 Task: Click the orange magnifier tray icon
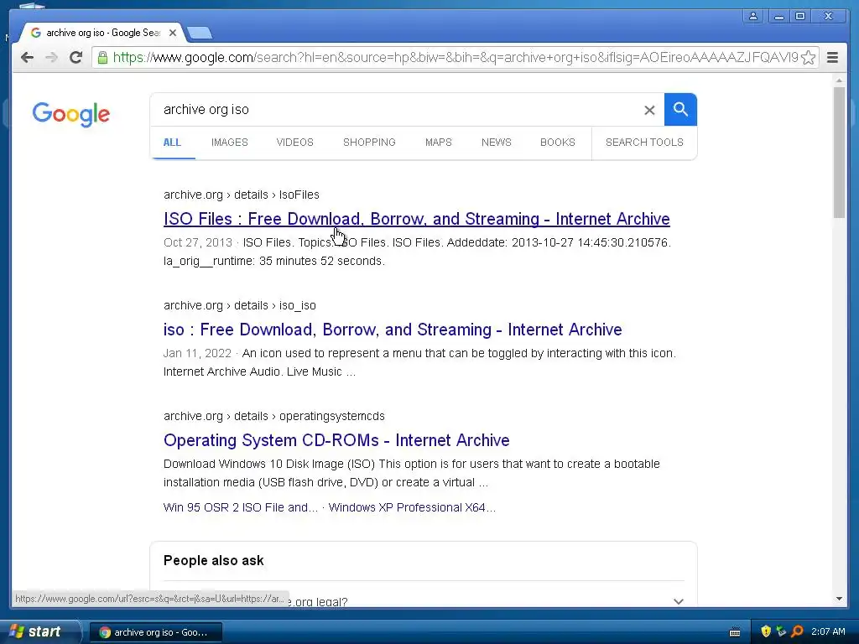[x=797, y=631]
